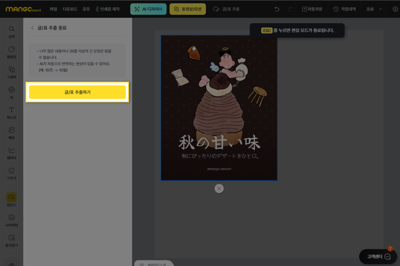The height and width of the screenshot is (266, 400).
Task: Select the dessert poster on canvas
Action: [219, 108]
